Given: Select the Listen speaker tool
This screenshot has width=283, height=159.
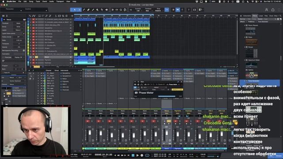Looking at the screenshot, I should pyautogui.click(x=107, y=10).
